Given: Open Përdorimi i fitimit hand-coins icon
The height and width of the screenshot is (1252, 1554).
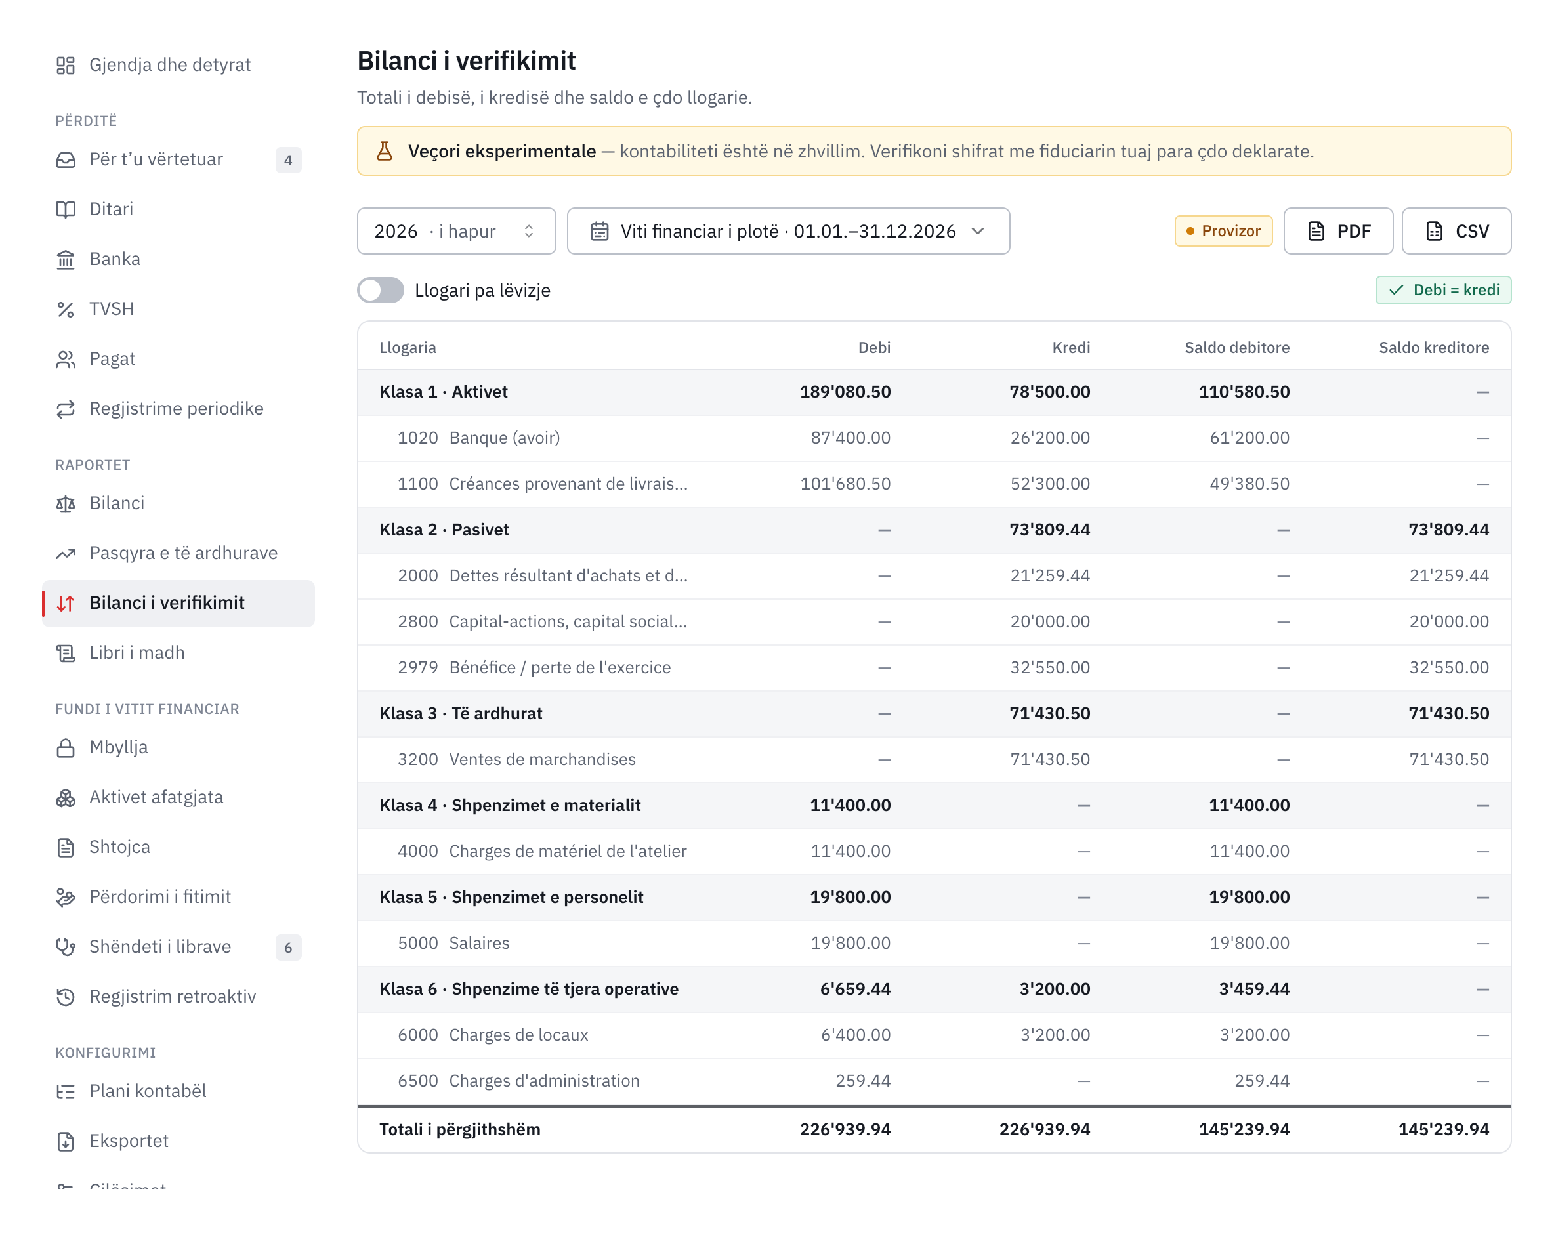Looking at the screenshot, I should pos(66,897).
